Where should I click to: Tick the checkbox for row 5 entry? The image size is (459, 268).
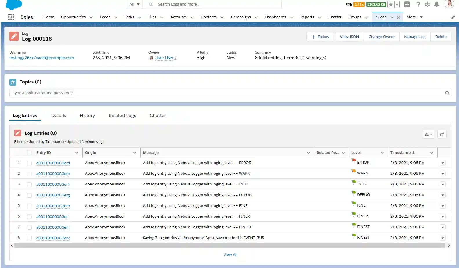coord(29,206)
